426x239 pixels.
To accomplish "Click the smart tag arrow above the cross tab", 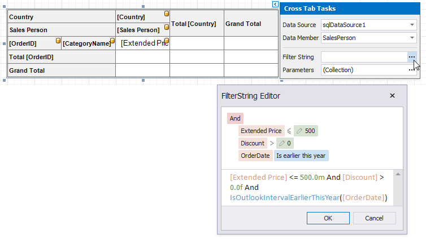I will [x=275, y=4].
